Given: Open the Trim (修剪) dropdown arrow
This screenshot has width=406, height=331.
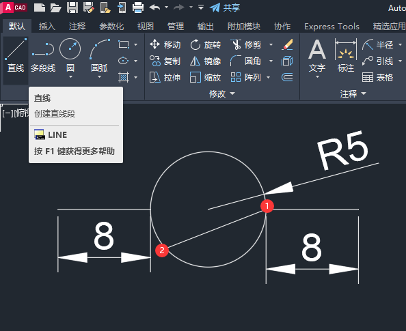Looking at the screenshot, I should [271, 45].
